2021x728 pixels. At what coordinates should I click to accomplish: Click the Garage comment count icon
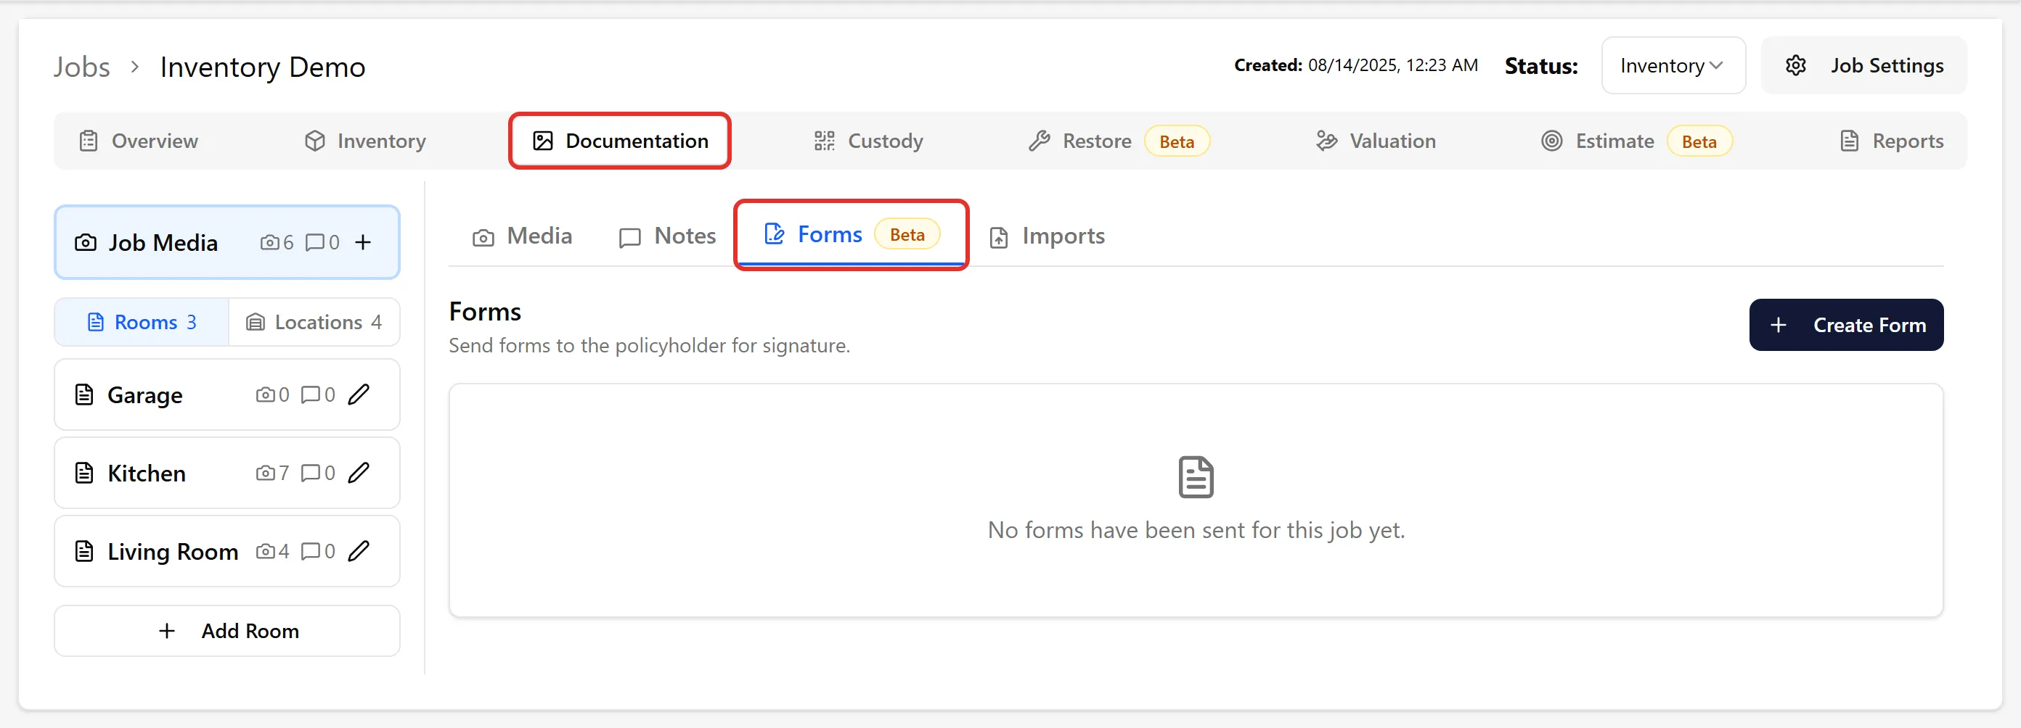311,394
